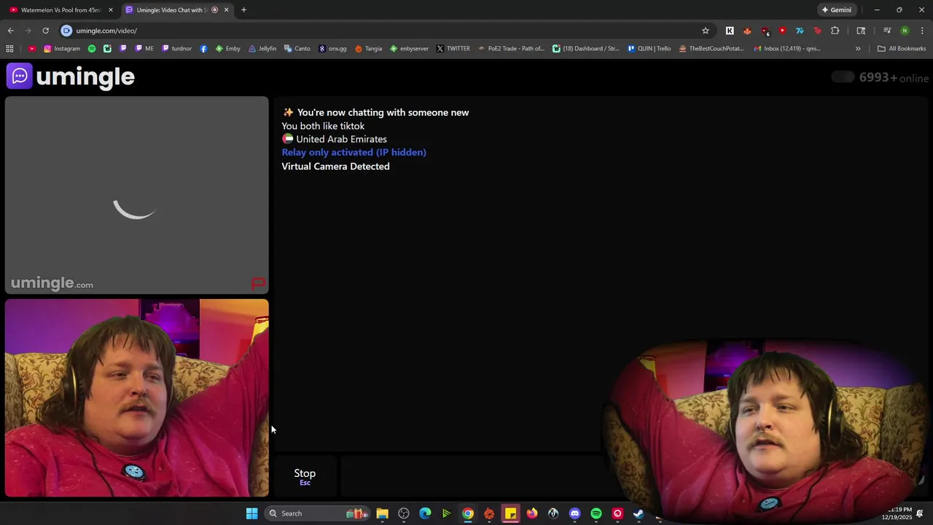Viewport: 933px width, 525px height.
Task: Open the Gemini button
Action: tap(836, 10)
